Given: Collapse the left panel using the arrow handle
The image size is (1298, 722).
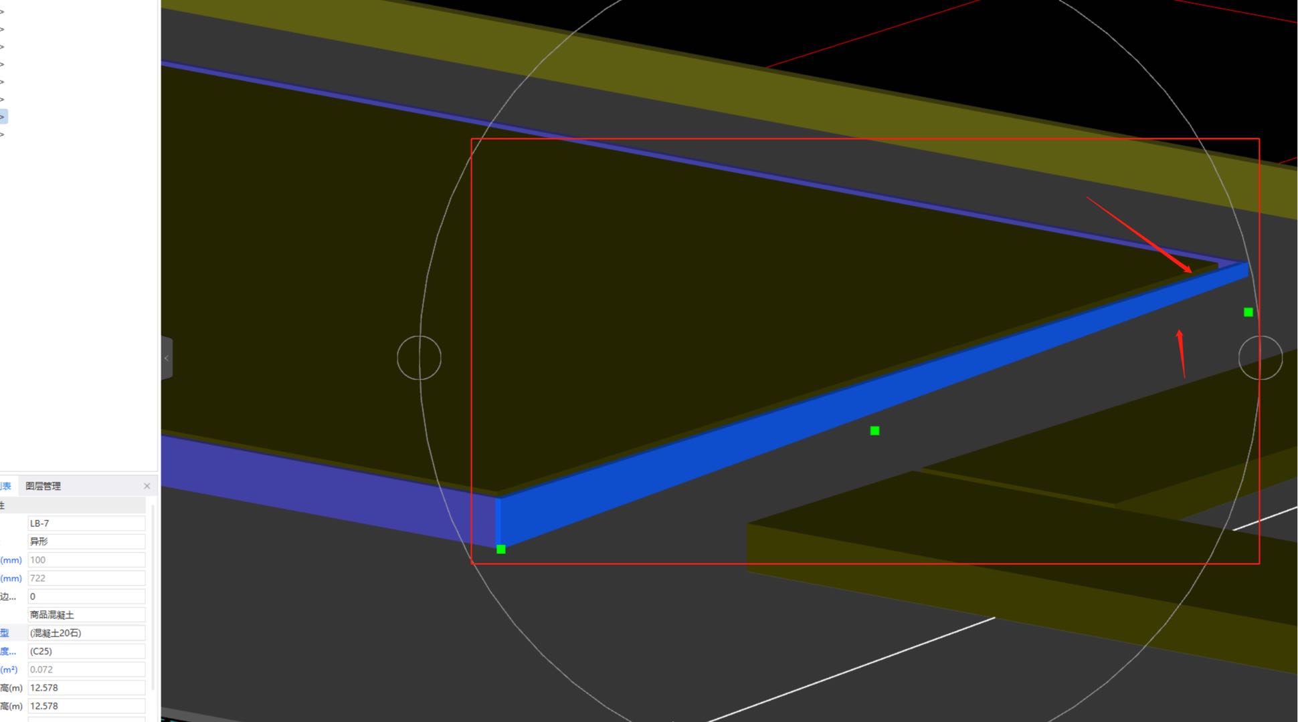Looking at the screenshot, I should coord(167,358).
